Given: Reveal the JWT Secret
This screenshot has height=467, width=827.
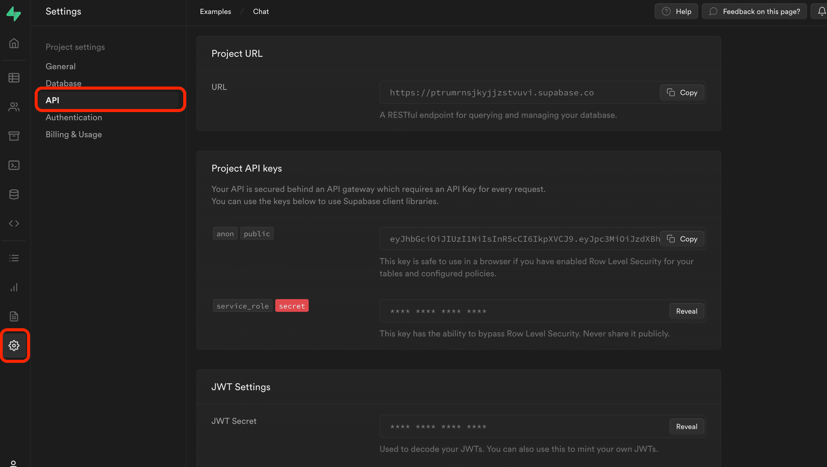Looking at the screenshot, I should (686, 427).
